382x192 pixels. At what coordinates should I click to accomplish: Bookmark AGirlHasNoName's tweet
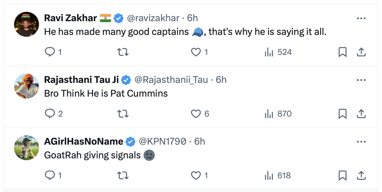click(342, 175)
